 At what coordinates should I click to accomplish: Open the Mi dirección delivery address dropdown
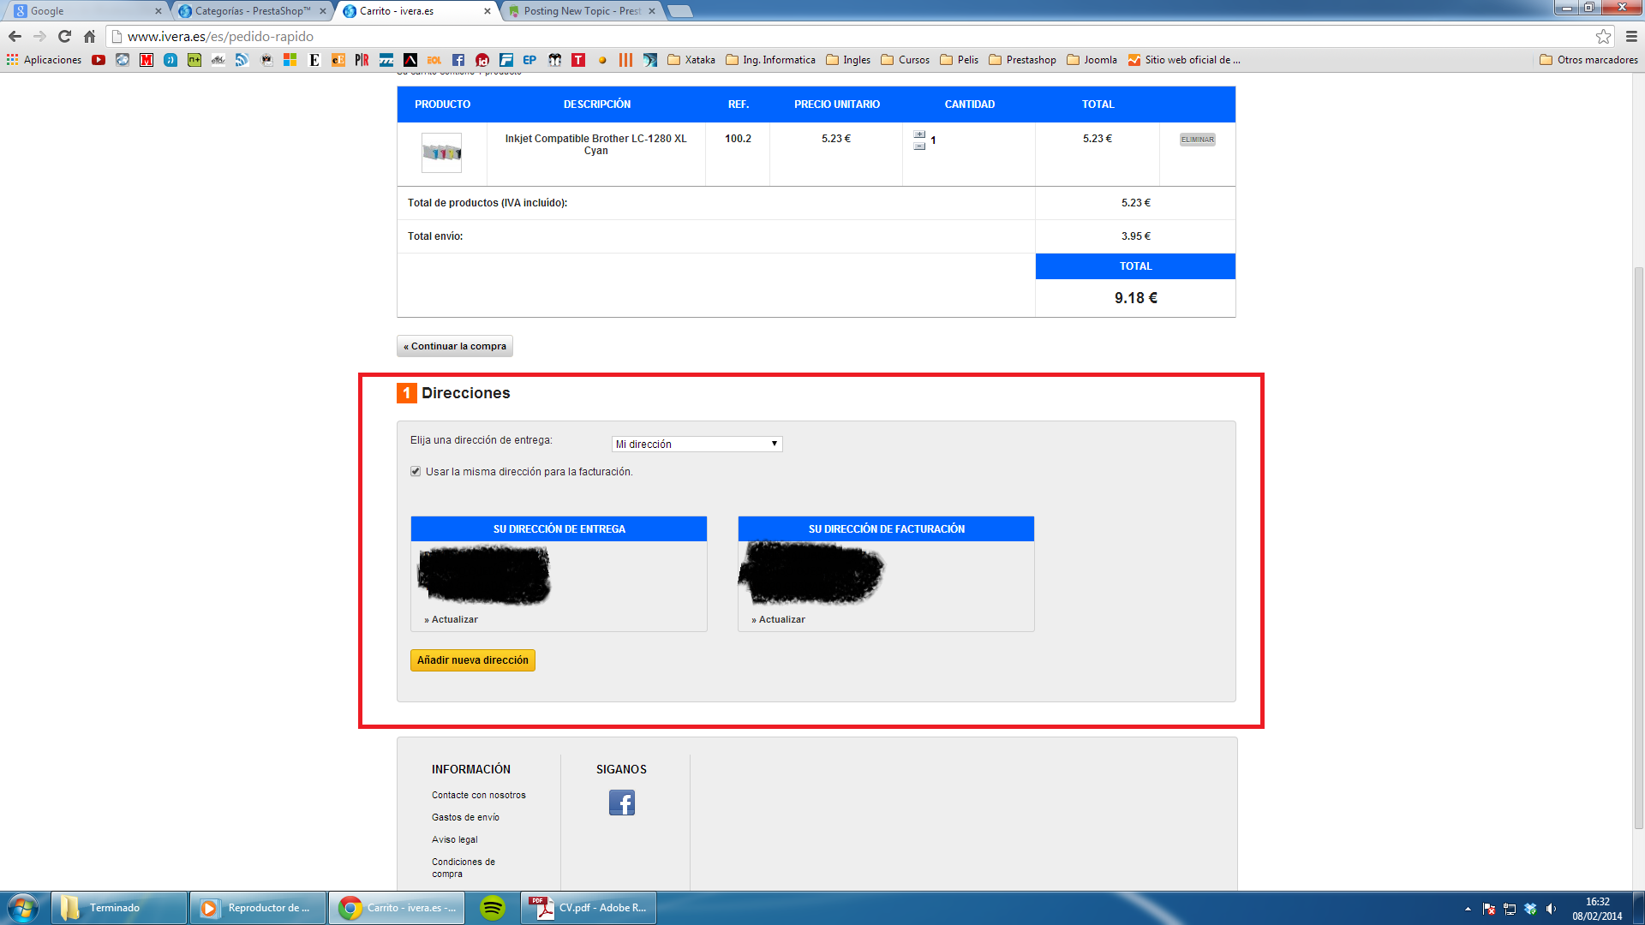point(697,444)
